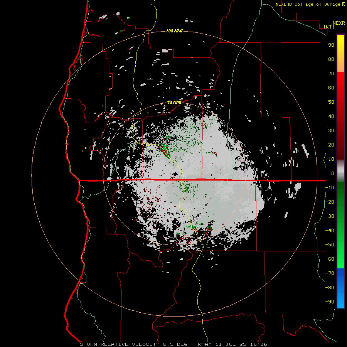Click the 50 NMI range ring label

174,102
